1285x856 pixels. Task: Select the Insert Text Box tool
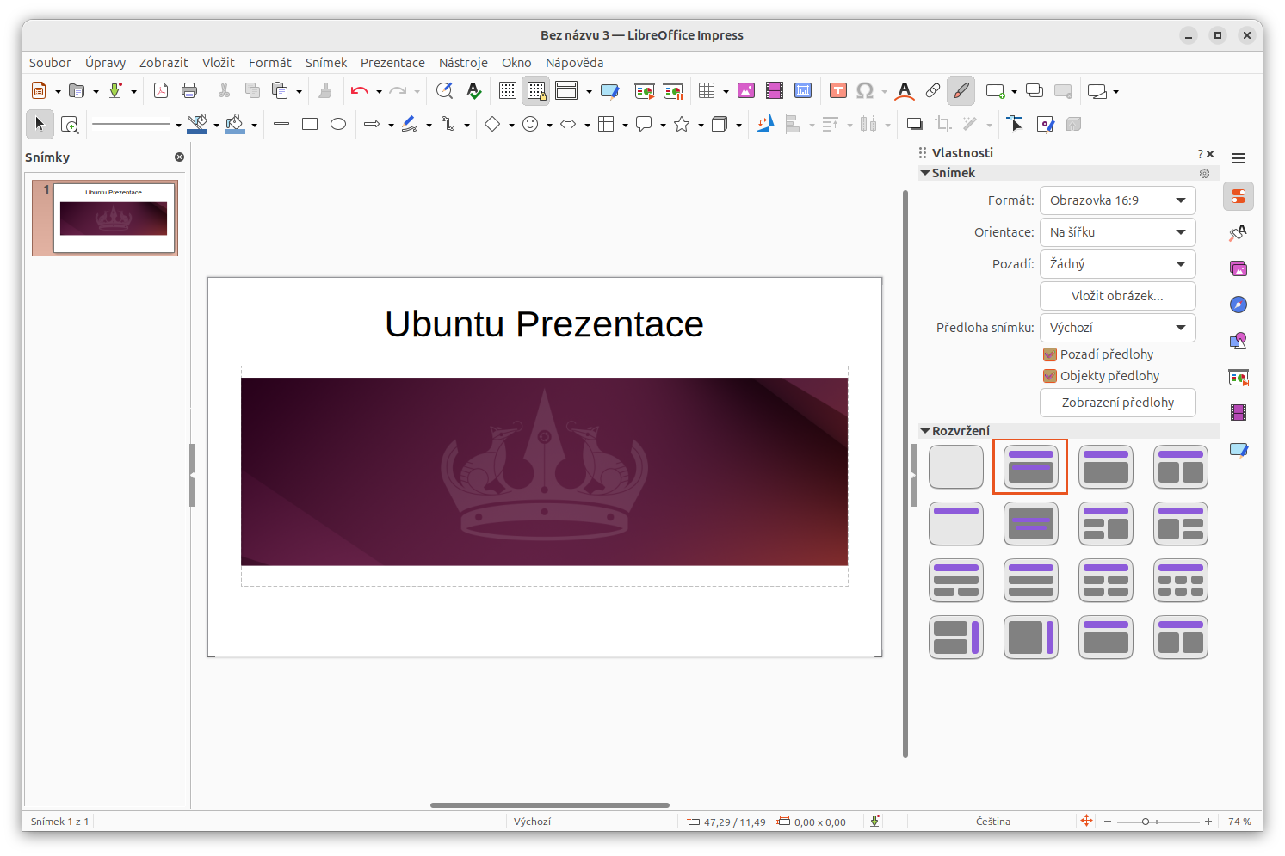(837, 90)
